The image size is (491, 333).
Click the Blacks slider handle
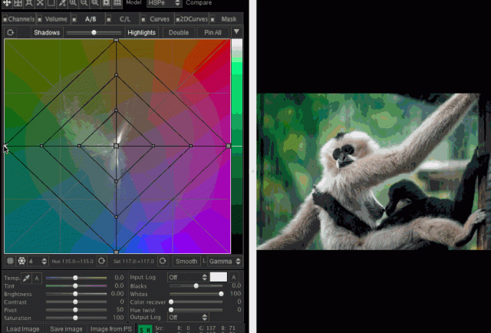tap(196, 285)
